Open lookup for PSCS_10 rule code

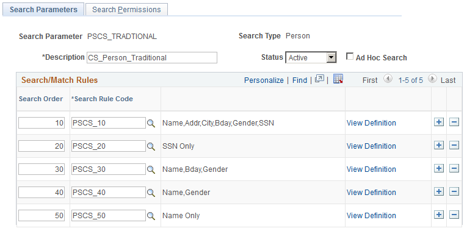[151, 123]
